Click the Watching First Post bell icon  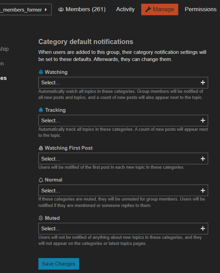point(41,148)
